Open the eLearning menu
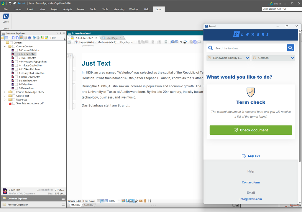The width and height of the screenshot is (302, 212). pyautogui.click(x=119, y=9)
